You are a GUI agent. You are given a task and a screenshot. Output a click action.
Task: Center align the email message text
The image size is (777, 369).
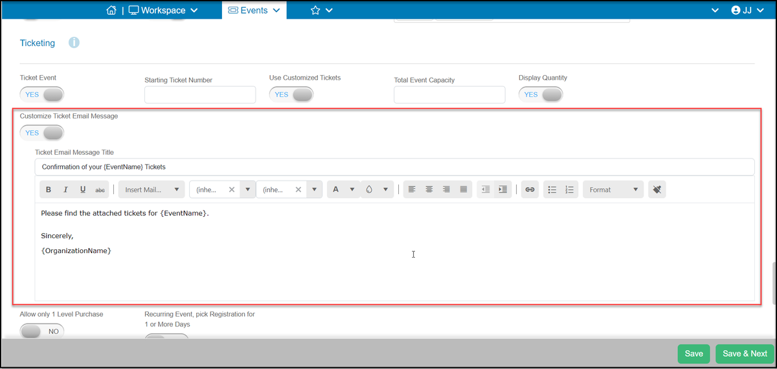tap(429, 190)
